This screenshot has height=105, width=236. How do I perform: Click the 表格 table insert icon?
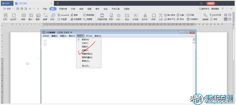point(24,15)
